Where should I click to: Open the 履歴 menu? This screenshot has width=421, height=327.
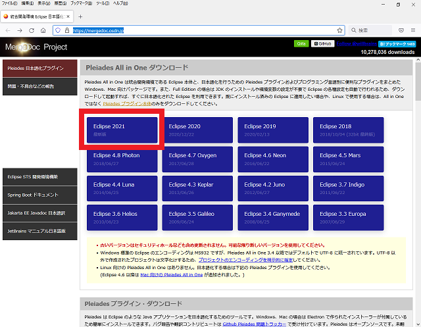pyautogui.click(x=60, y=3)
